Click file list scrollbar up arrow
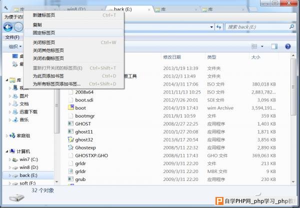This screenshot has width=300, height=208. (x=293, y=55)
